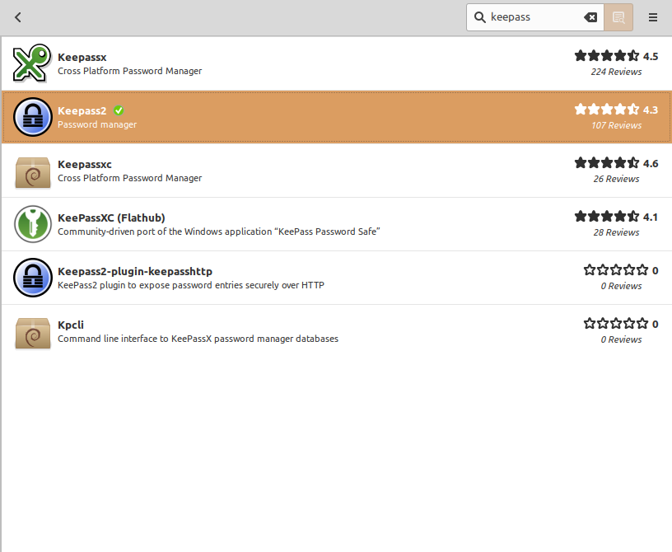
Task: Click the back arrow in header
Action: pos(18,17)
